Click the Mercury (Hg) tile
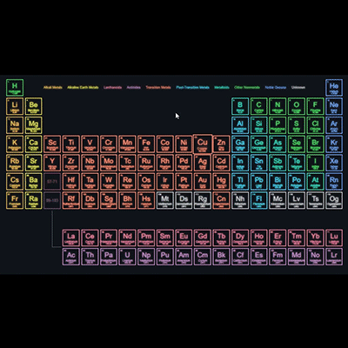 click(221, 182)
